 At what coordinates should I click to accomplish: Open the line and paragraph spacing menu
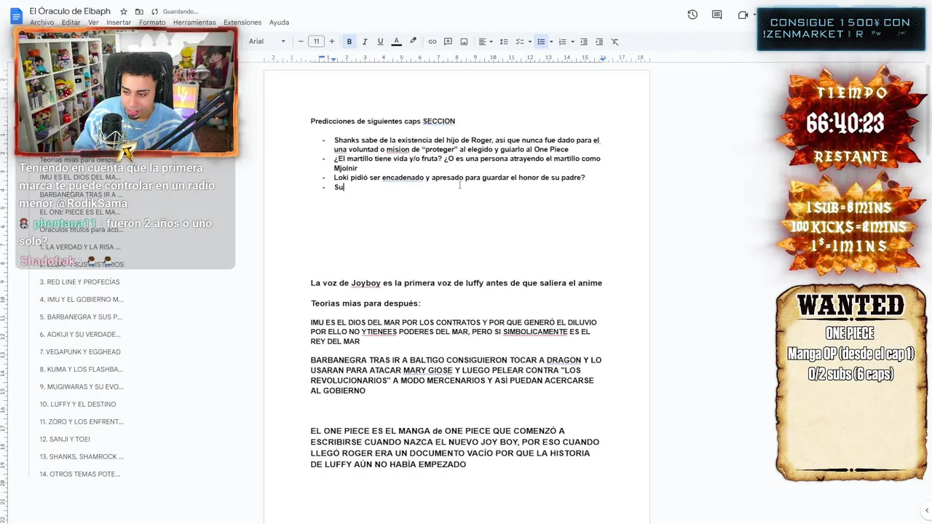502,41
